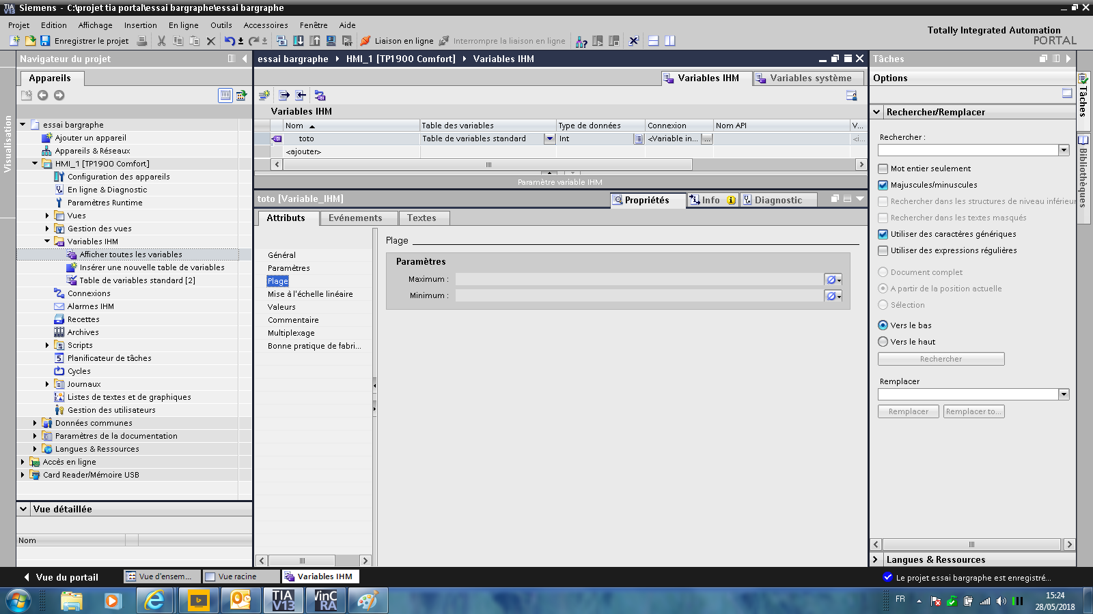Select Mise à l'échelle linéaire property
This screenshot has height=614, width=1093.
tap(310, 294)
